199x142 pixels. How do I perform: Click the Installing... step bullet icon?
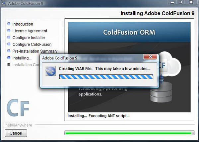tap(9, 58)
